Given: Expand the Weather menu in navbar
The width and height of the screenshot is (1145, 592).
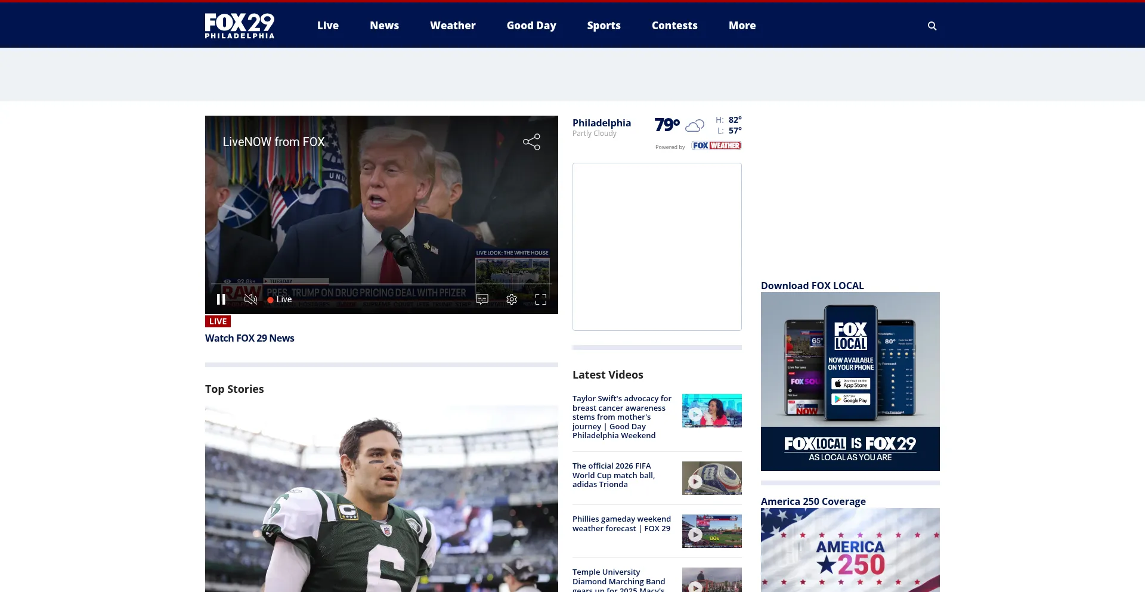Looking at the screenshot, I should click(453, 26).
